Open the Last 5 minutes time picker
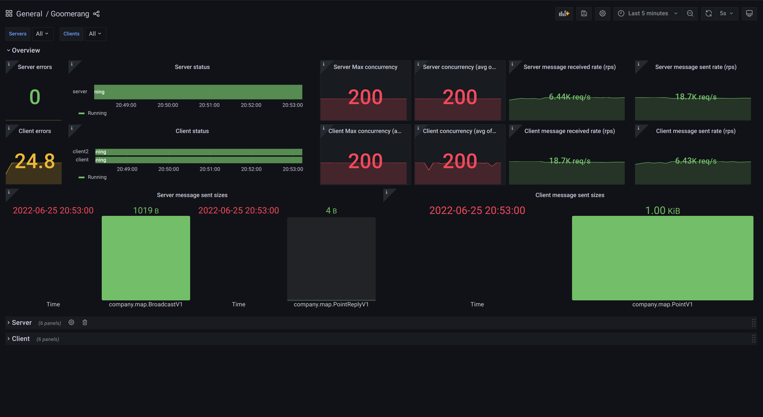 click(648, 13)
